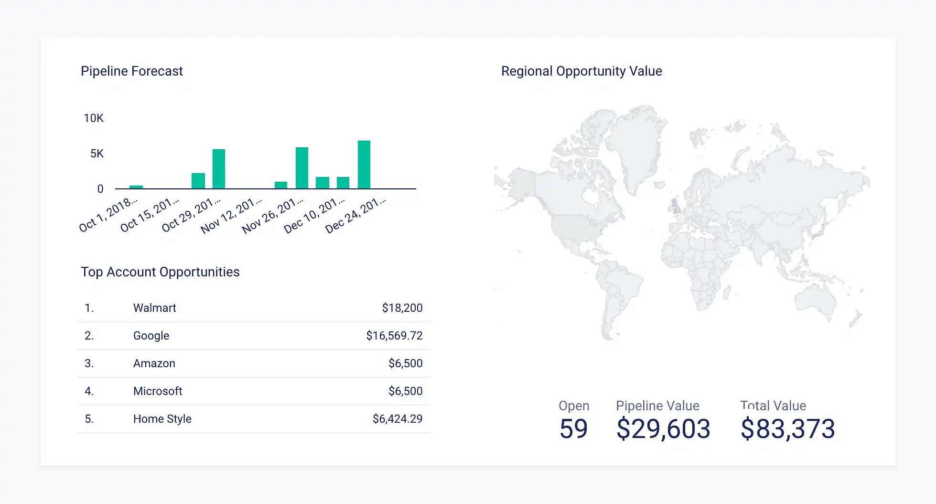Click Amazon's $6,500 value

pos(406,363)
